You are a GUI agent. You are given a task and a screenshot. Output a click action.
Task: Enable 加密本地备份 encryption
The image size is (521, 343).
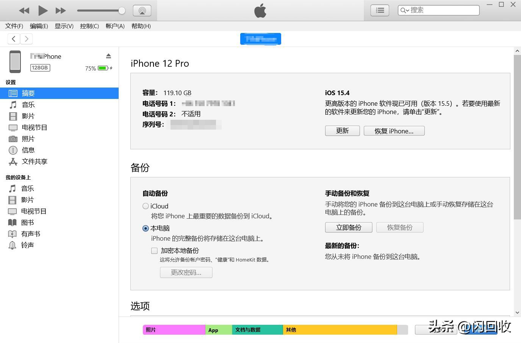coord(154,251)
